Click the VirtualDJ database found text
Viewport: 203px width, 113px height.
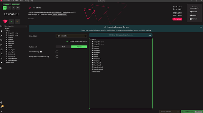(78, 42)
